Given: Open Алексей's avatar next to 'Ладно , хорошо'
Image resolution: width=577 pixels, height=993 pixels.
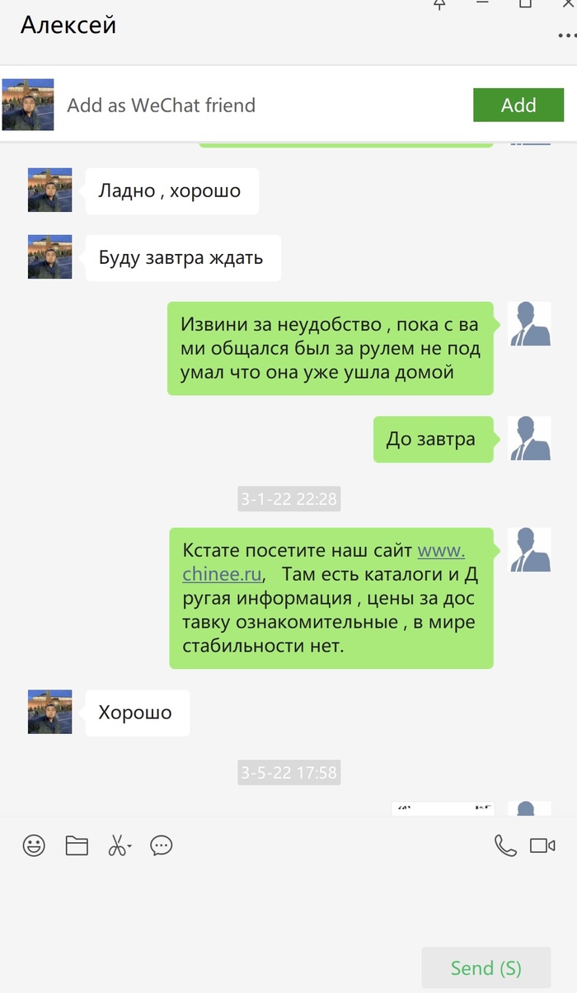Looking at the screenshot, I should point(50,191).
